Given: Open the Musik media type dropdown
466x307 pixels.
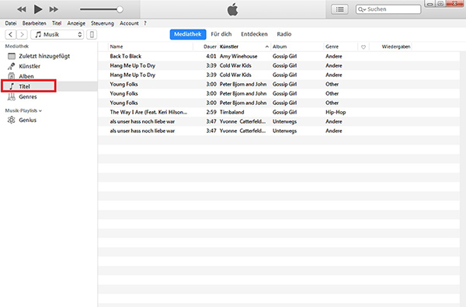Looking at the screenshot, I should click(x=57, y=34).
